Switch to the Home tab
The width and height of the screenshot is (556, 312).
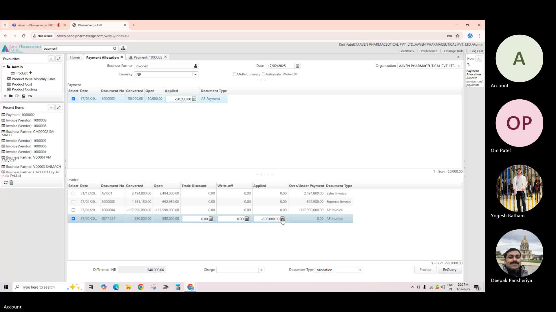pos(75,57)
